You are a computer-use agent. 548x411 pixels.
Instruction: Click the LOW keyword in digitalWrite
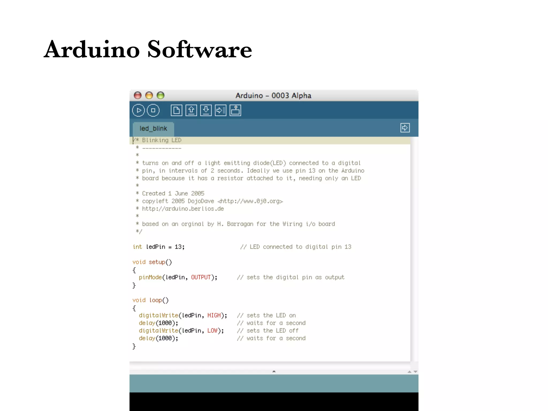[212, 331]
